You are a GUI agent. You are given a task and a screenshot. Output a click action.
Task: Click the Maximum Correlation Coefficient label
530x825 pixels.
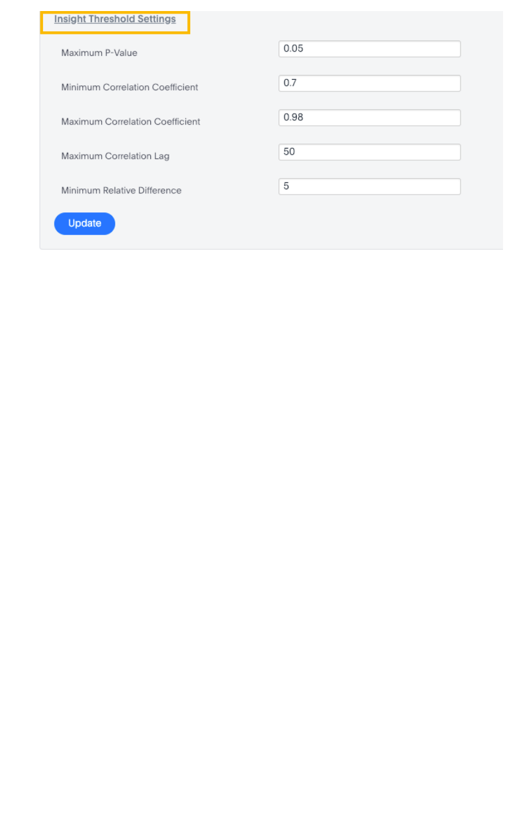click(x=131, y=122)
